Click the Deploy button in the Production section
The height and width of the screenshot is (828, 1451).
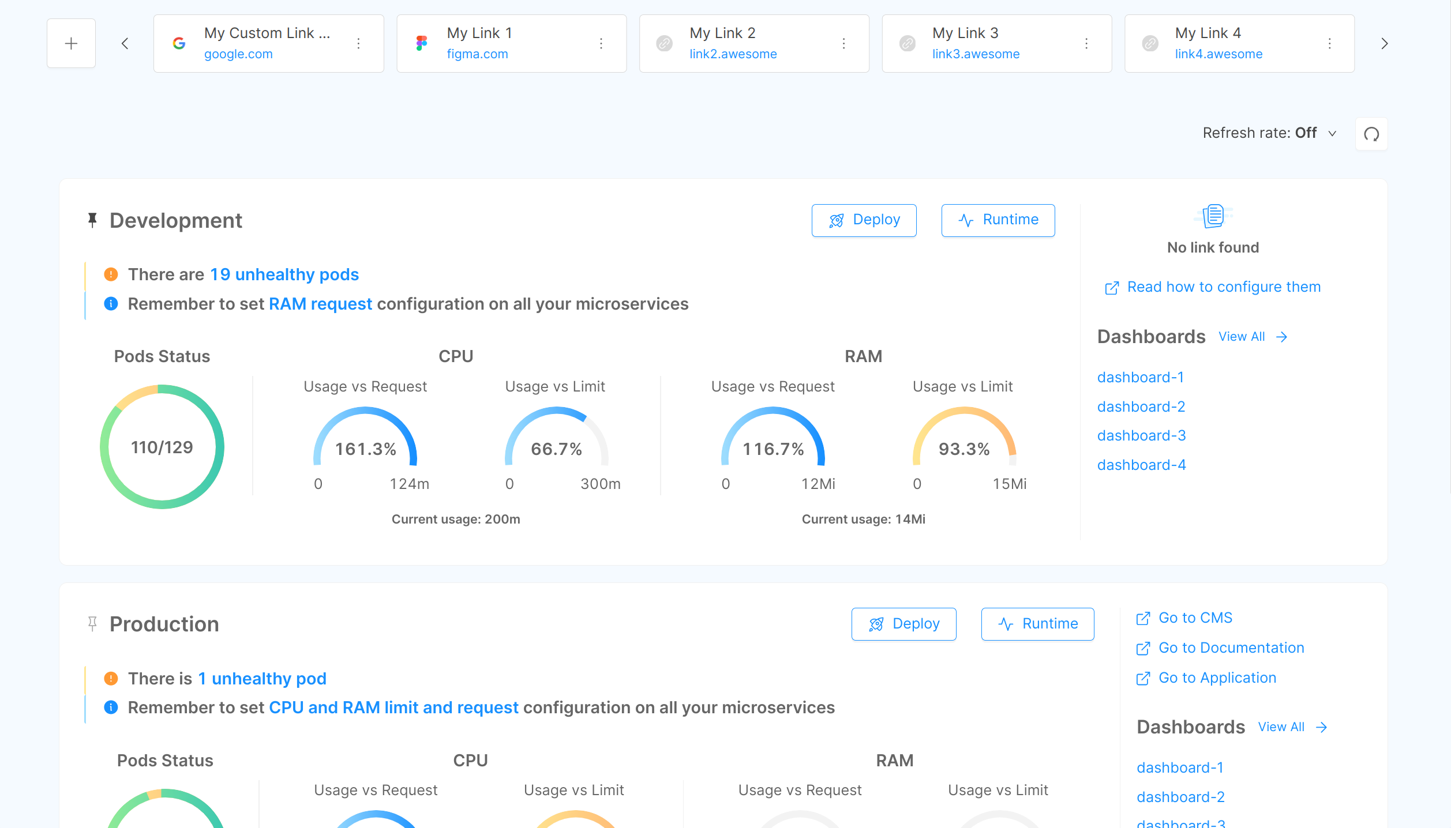[903, 623]
